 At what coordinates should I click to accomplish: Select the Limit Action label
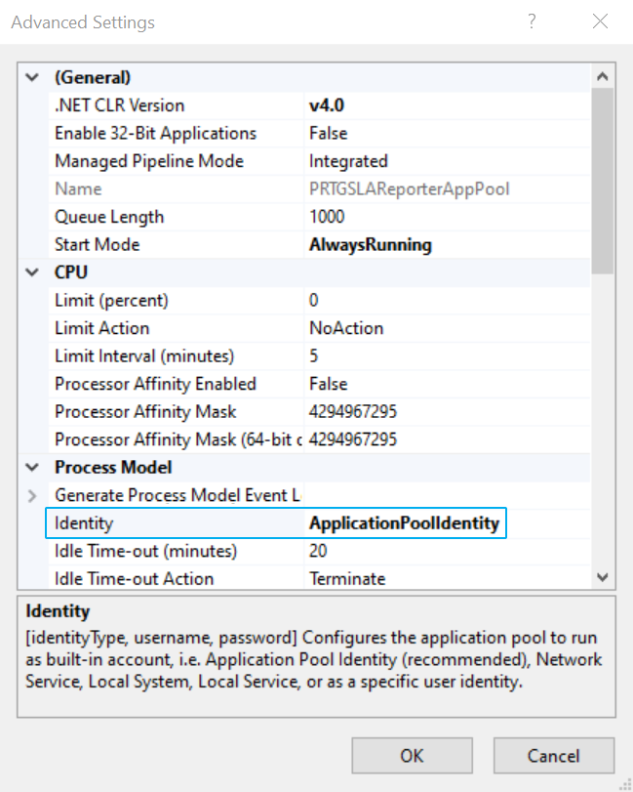(102, 328)
